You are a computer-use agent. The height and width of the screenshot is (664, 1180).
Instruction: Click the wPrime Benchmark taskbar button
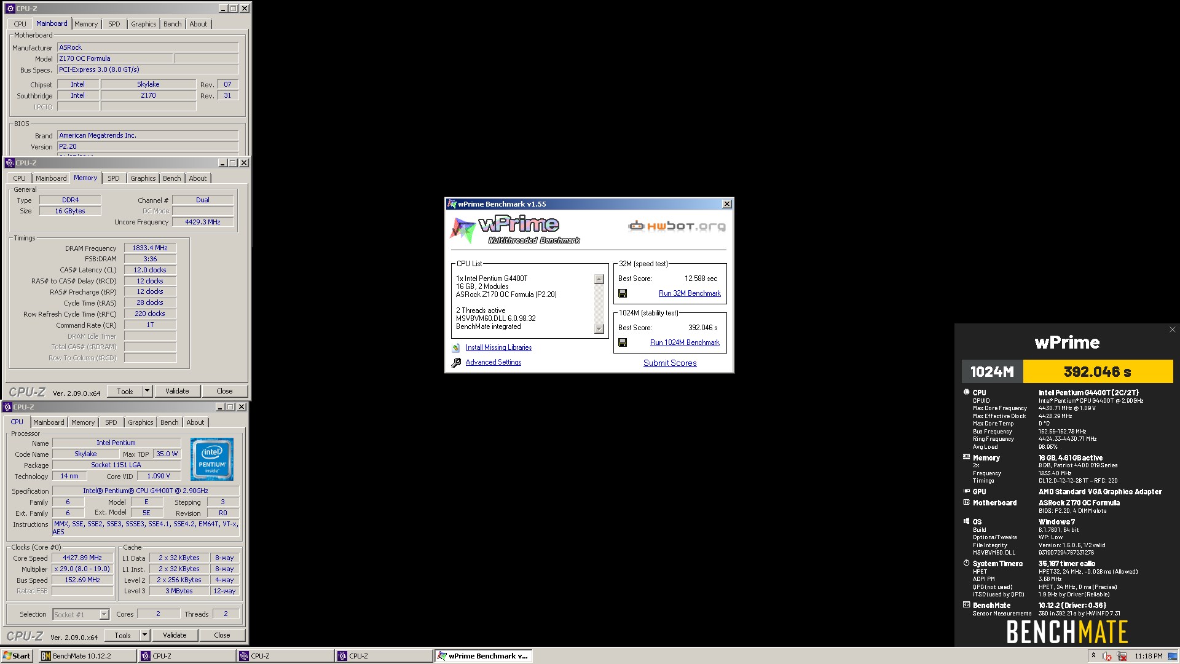482,656
